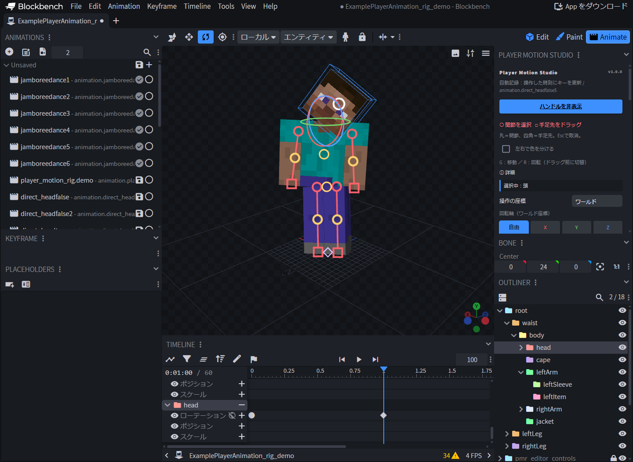Click the rotation keyframe diamond at 1 second
This screenshot has width=633, height=462.
pos(383,415)
